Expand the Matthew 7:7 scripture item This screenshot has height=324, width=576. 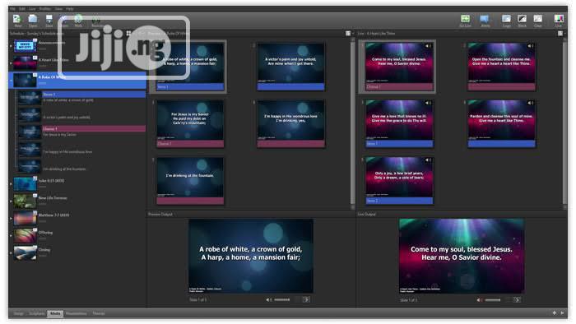11,218
